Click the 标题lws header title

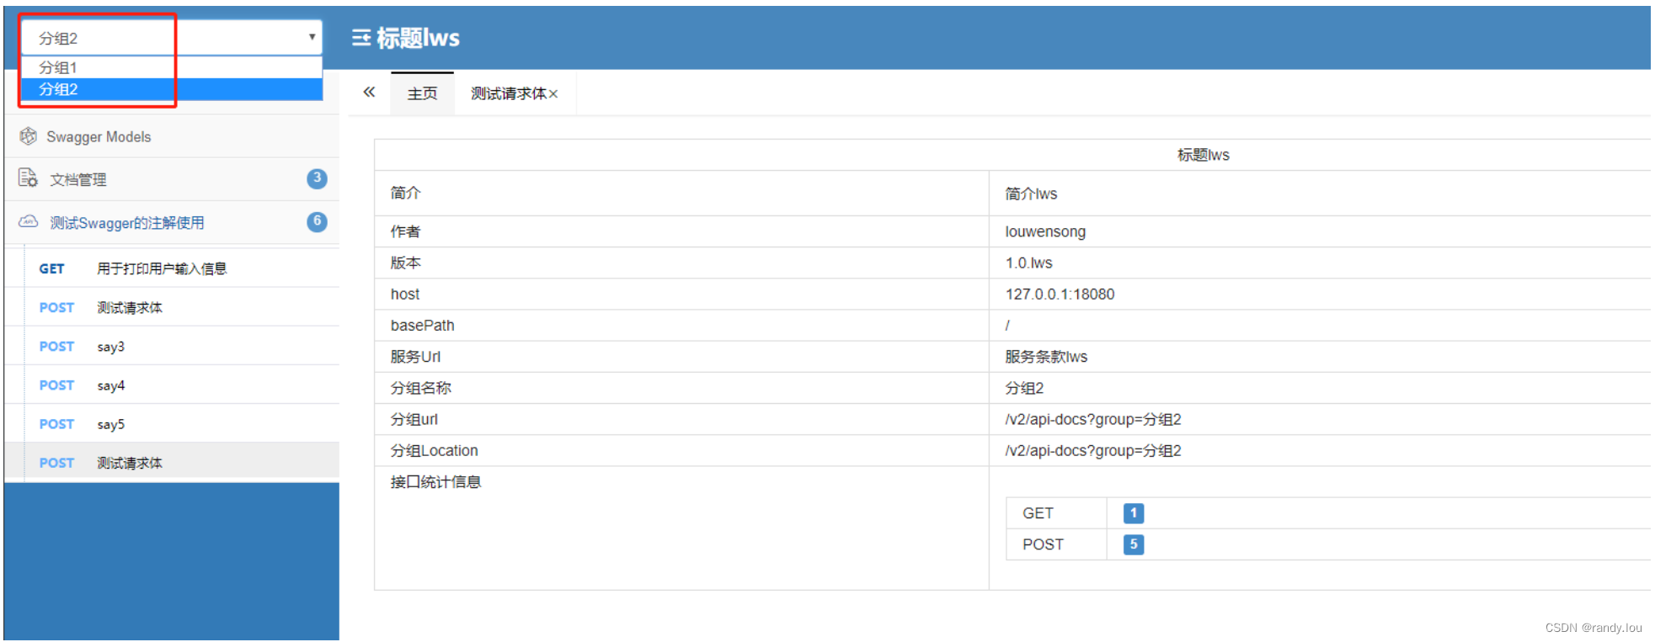click(418, 38)
